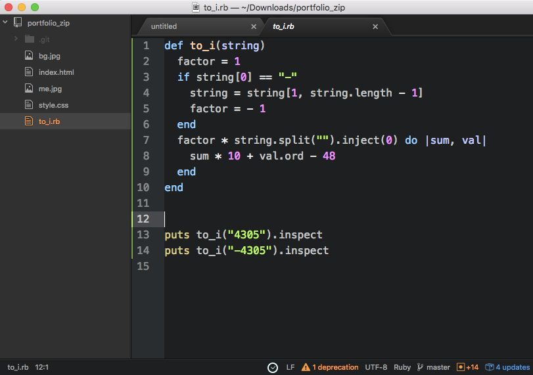Click 'val.ord' on line 8
Image resolution: width=533 pixels, height=375 pixels.
coord(281,156)
